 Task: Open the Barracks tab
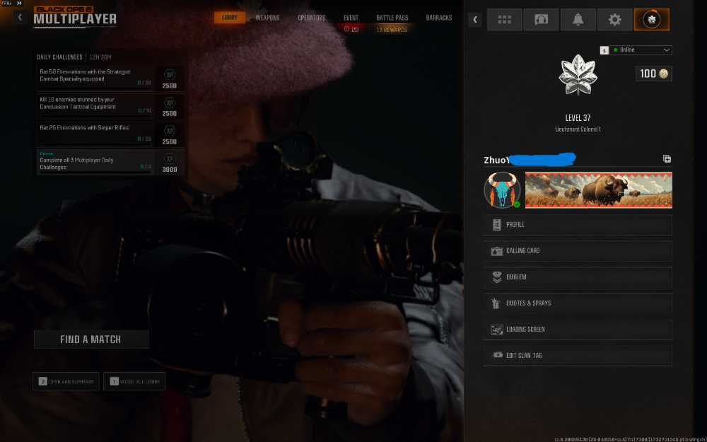(439, 18)
